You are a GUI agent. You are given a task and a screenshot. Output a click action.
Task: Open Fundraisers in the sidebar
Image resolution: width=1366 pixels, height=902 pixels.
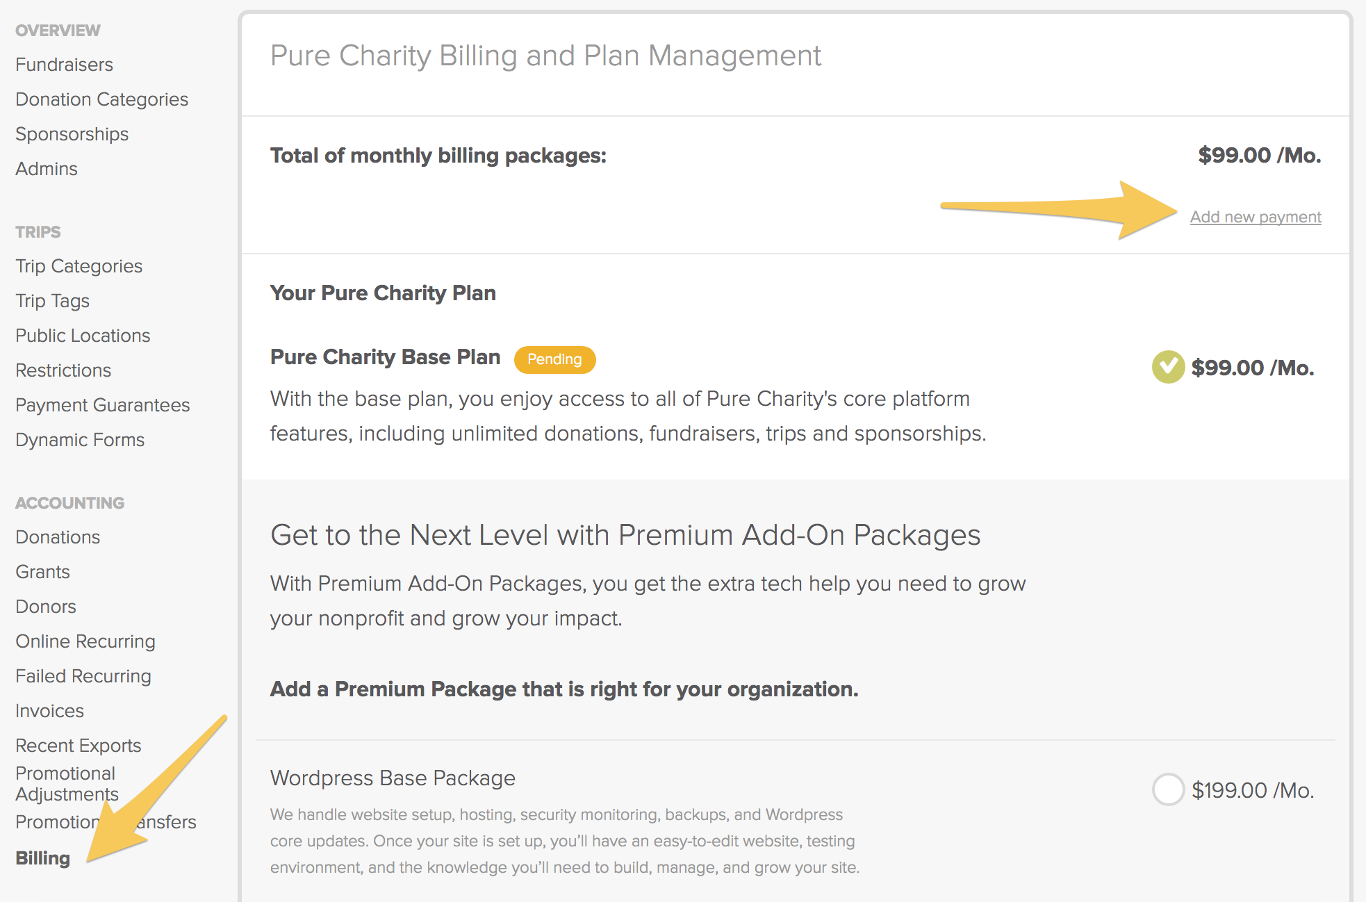coord(64,65)
